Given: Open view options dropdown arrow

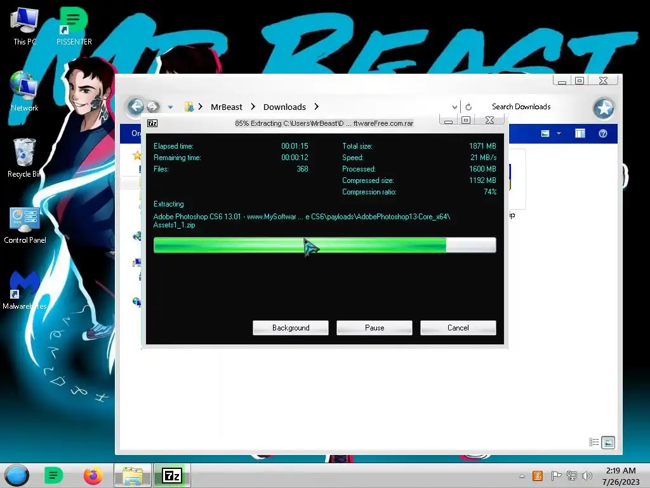Looking at the screenshot, I should [x=559, y=133].
